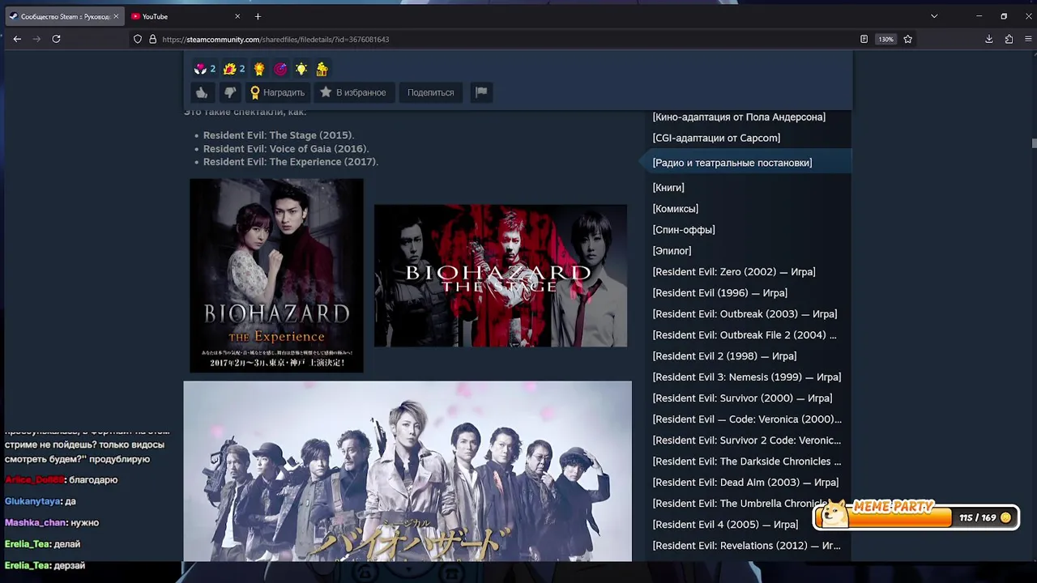
Task: Jump to Resident Evil: Revelations (2012) section
Action: tap(747, 545)
